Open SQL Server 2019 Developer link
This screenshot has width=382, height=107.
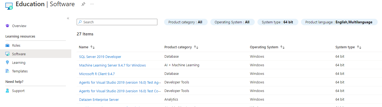pos(100,57)
